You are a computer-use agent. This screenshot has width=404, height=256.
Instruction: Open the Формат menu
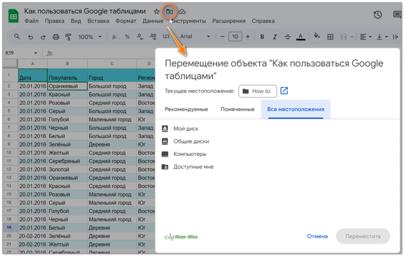pos(126,21)
